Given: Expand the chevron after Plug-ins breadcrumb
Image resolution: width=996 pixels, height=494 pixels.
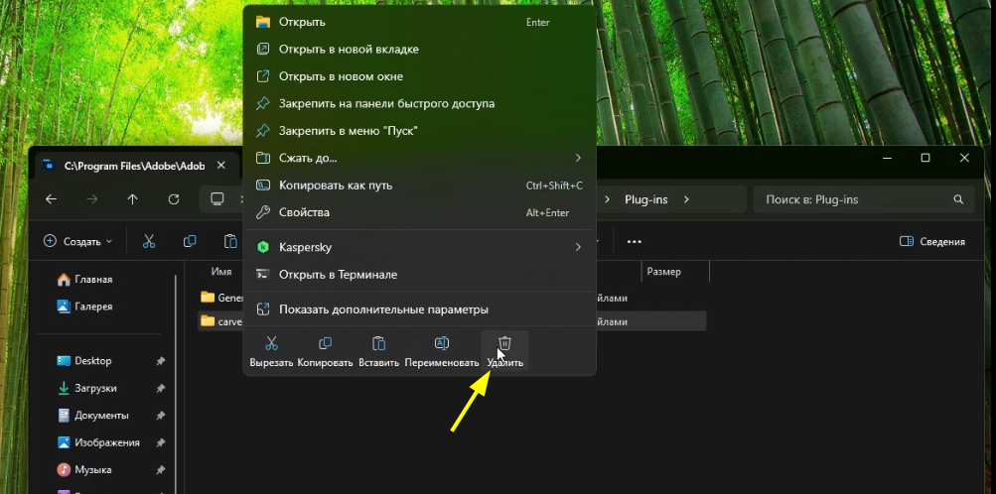Looking at the screenshot, I should pos(686,199).
